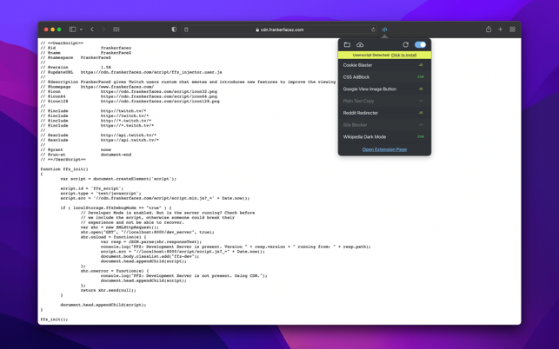Click the JS badge next to Reddit Redirecter
Viewport: 559px width, 349px height.
(x=421, y=113)
